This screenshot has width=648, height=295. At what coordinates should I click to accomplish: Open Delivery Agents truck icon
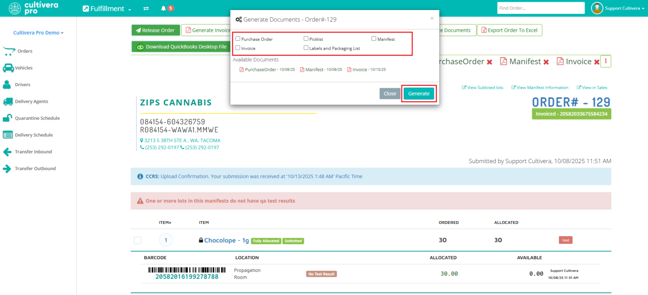(x=8, y=102)
